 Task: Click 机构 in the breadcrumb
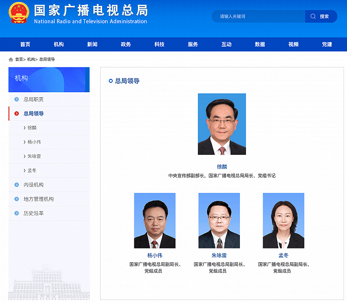[31, 60]
